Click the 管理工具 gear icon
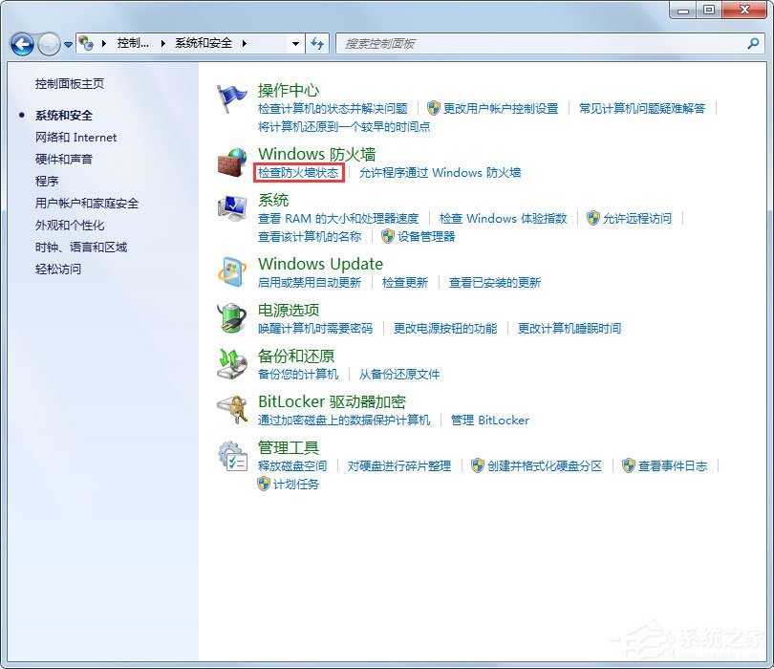This screenshot has height=669, width=774. coord(231,456)
